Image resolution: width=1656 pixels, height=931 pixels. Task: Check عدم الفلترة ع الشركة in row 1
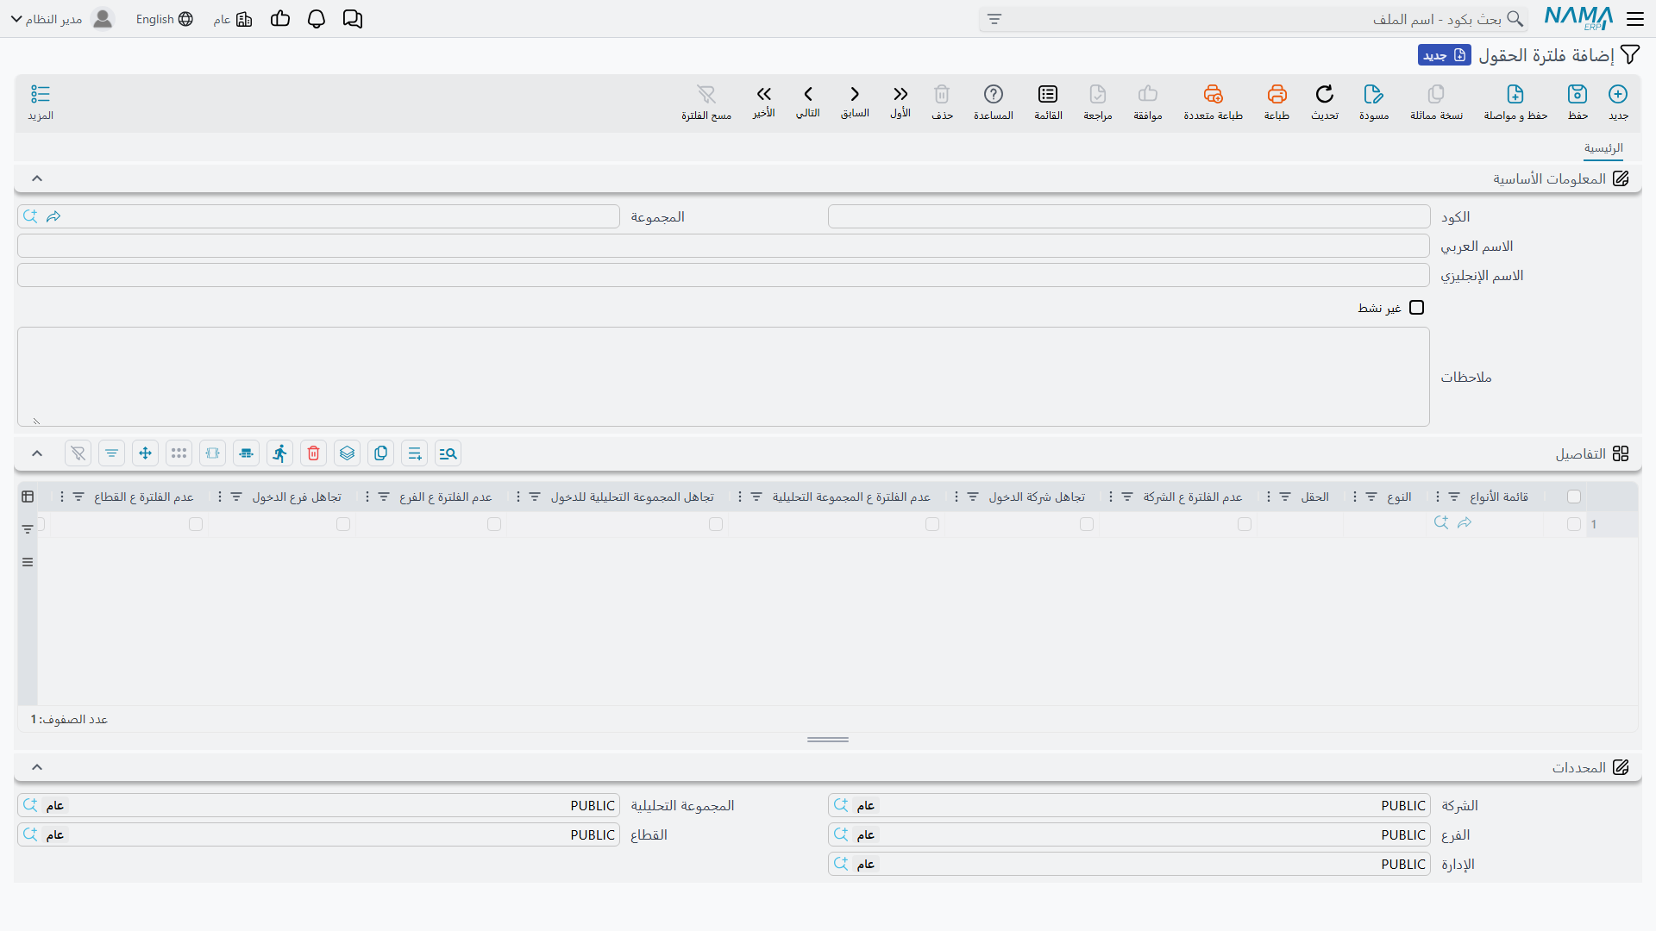[1245, 524]
